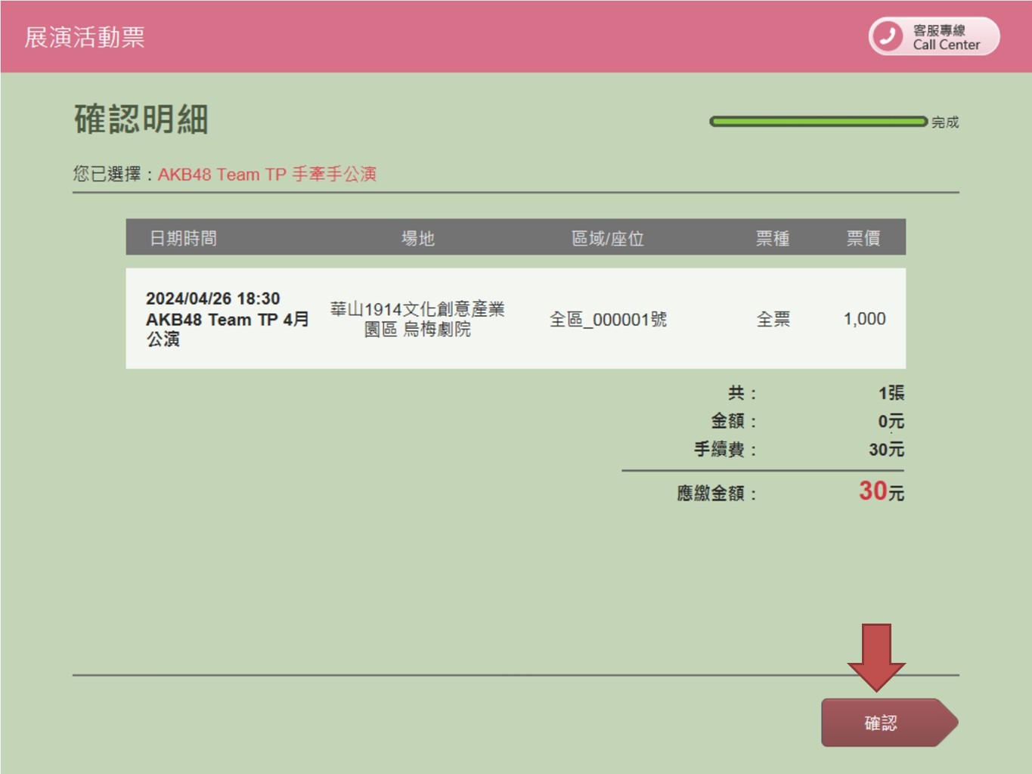This screenshot has height=774, width=1032.
Task: Select the 2024/04/26 18:30 date cell
Action: click(212, 299)
